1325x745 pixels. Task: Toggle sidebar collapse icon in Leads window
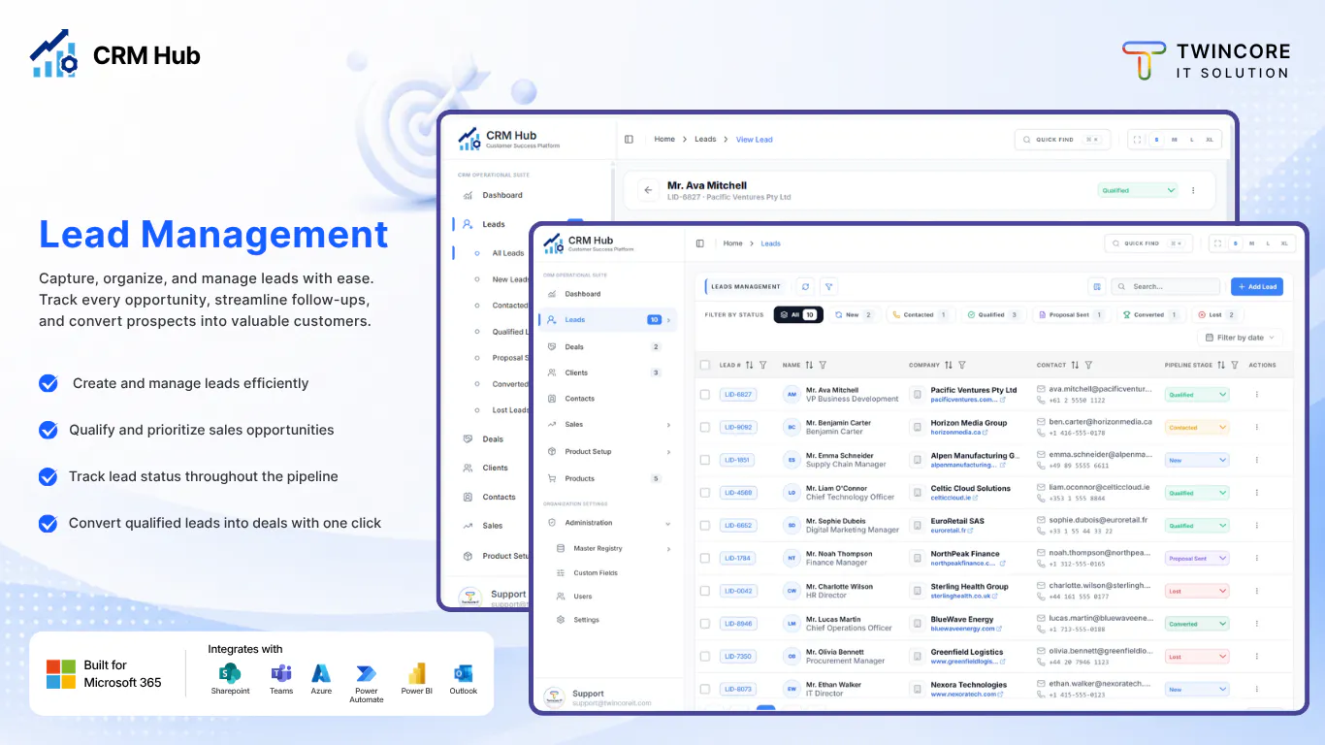pyautogui.click(x=700, y=243)
